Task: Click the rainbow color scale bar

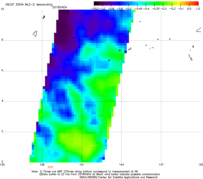Action: point(146,3)
